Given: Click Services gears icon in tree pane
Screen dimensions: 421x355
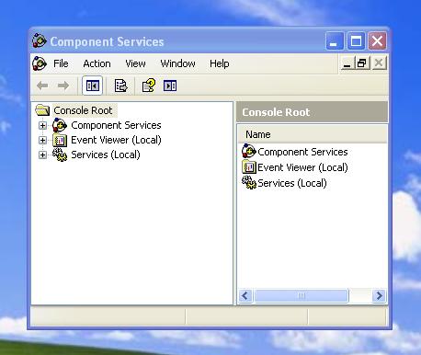Looking at the screenshot, I should 60,155.
